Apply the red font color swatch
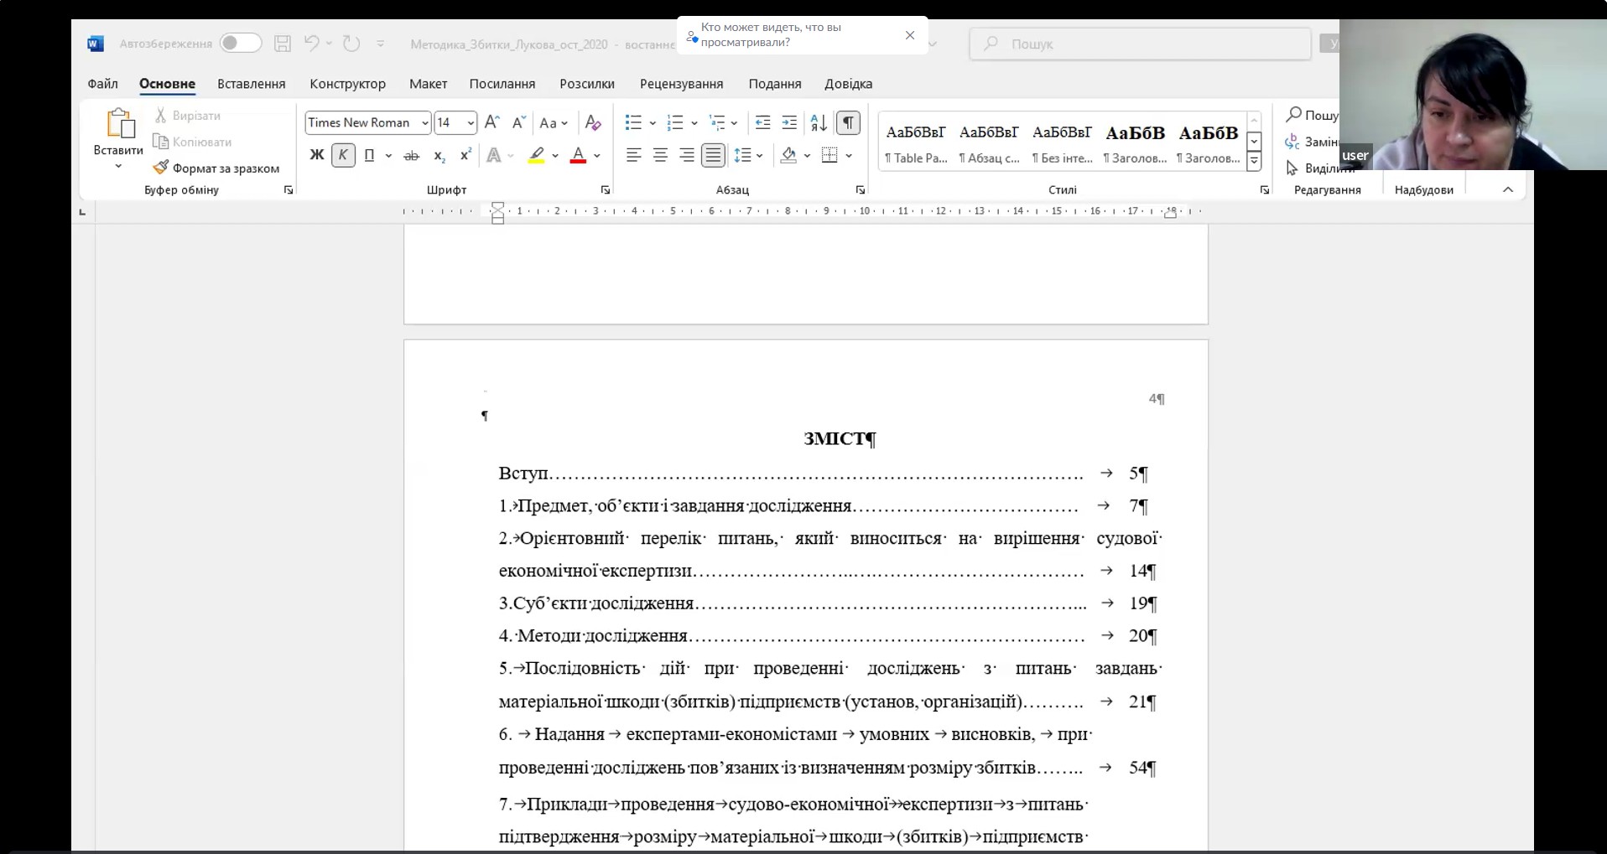The image size is (1607, 854). pos(578,156)
